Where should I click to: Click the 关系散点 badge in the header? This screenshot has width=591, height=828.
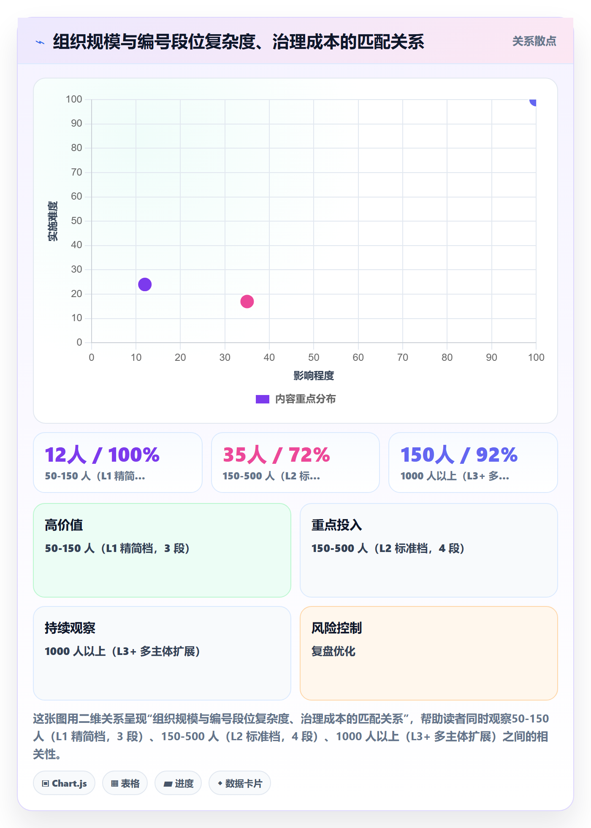(x=534, y=41)
